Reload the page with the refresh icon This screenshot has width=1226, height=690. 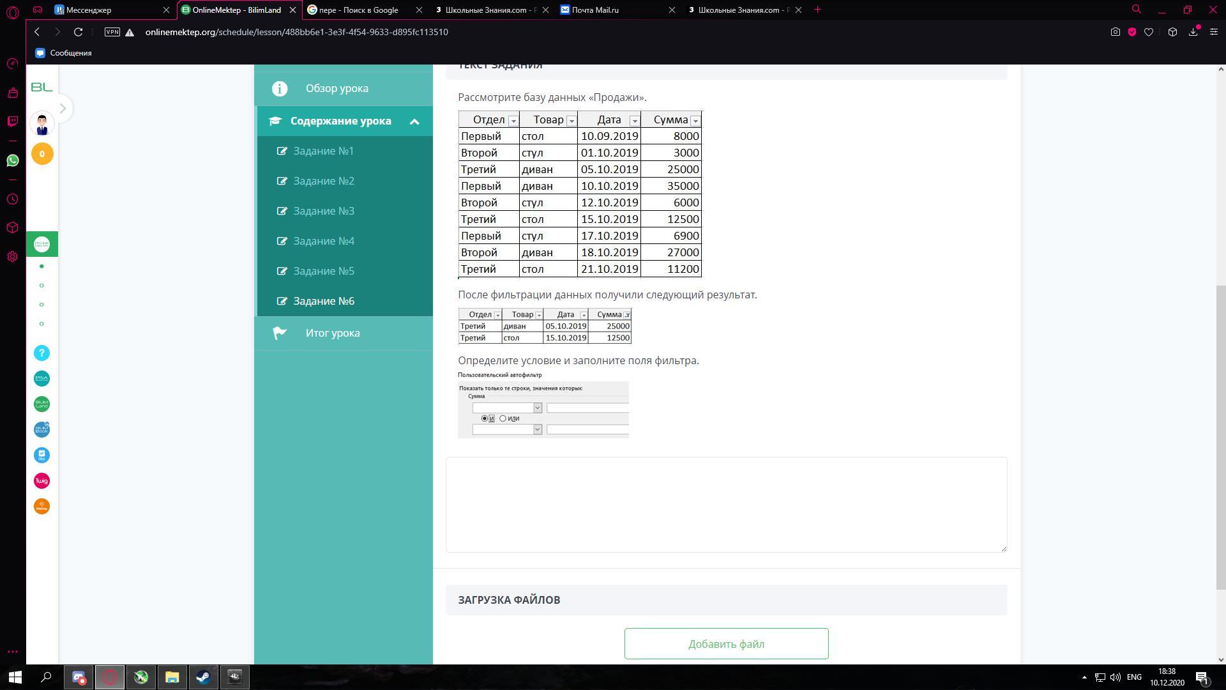click(x=78, y=32)
